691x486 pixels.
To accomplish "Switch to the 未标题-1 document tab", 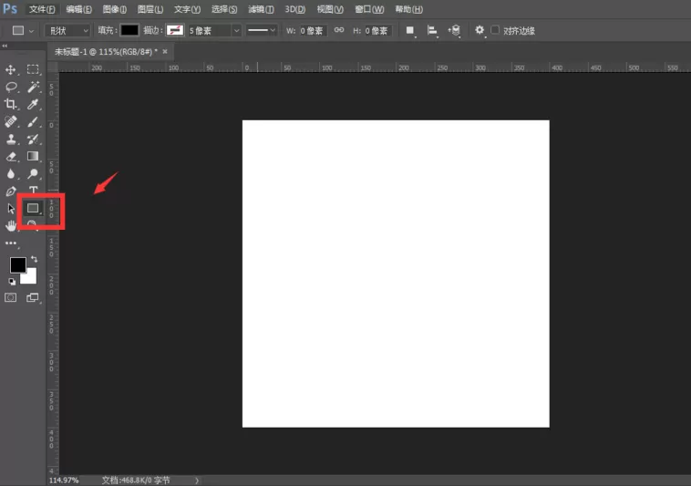I will pyautogui.click(x=106, y=52).
